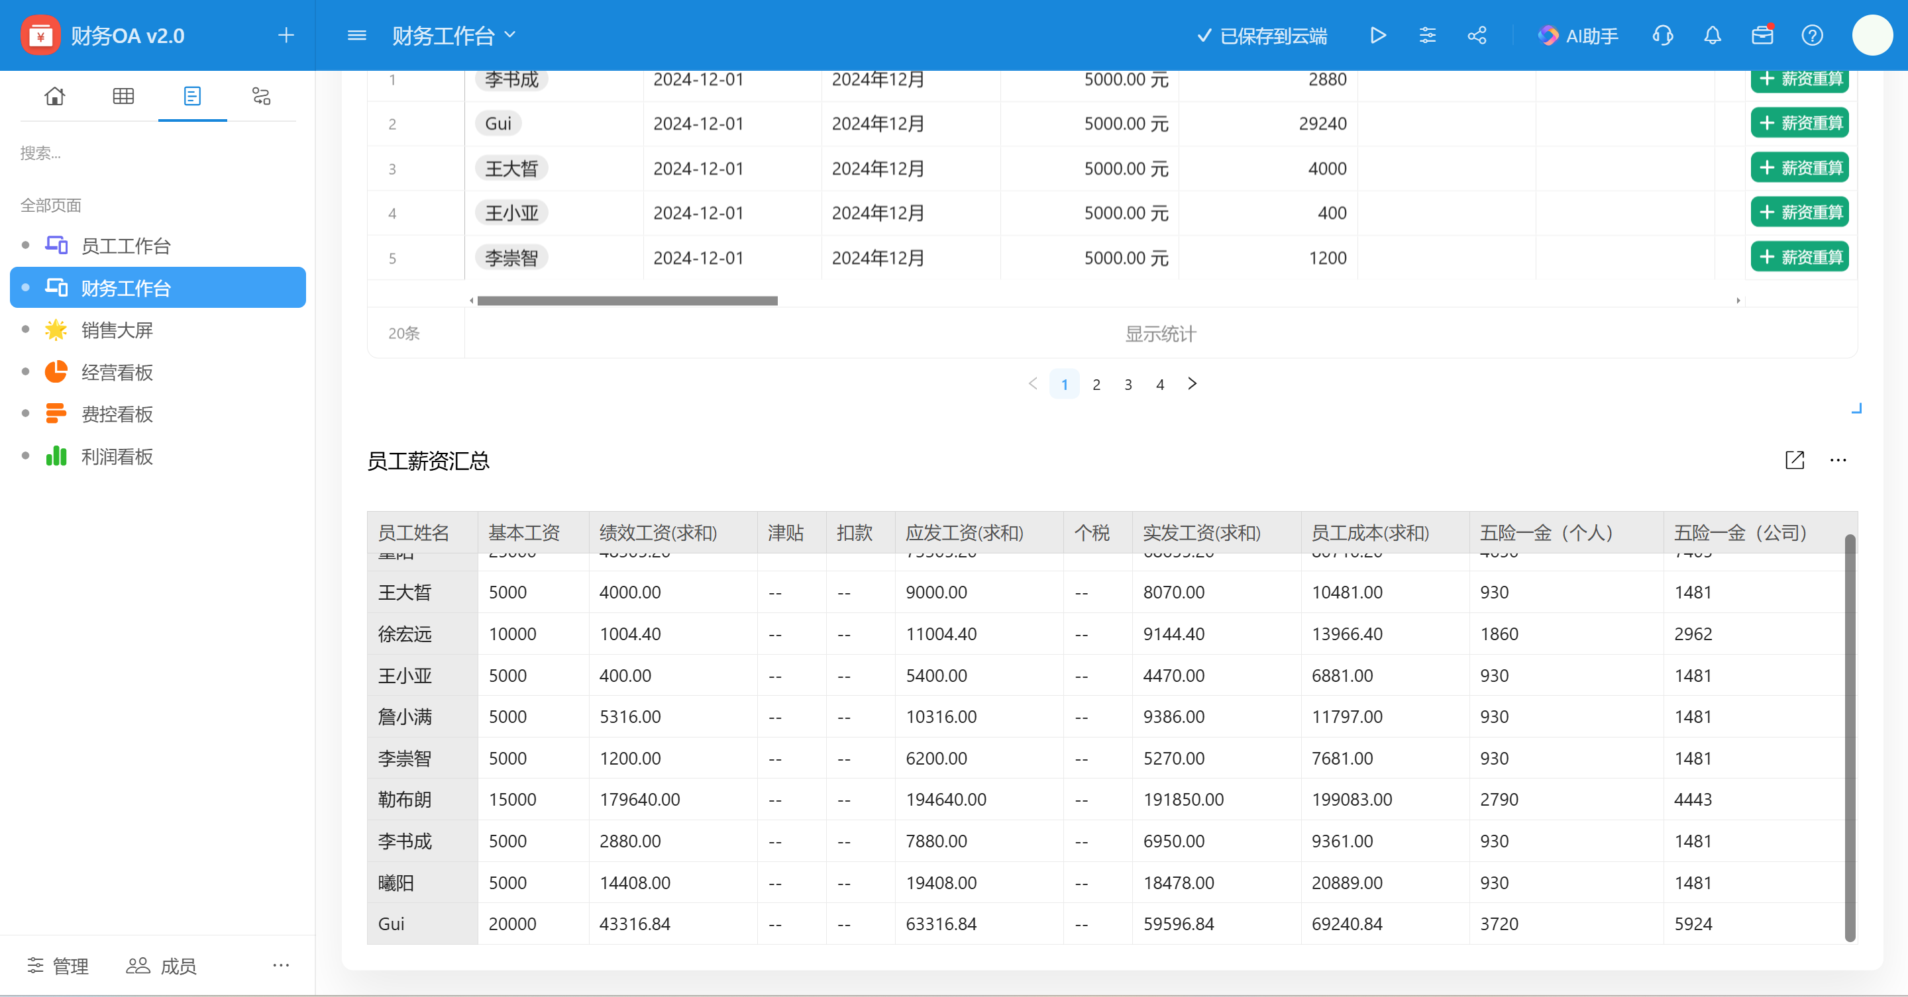Screen dimensions: 1908x997
Task: Click the vertical scrollbar of 员工薪资汇总 table
Action: (x=1850, y=737)
